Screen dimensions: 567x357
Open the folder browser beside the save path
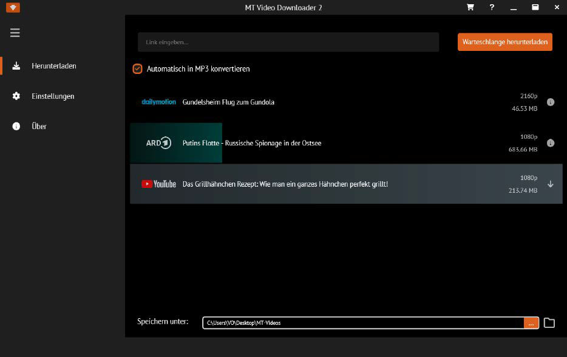[x=549, y=322]
